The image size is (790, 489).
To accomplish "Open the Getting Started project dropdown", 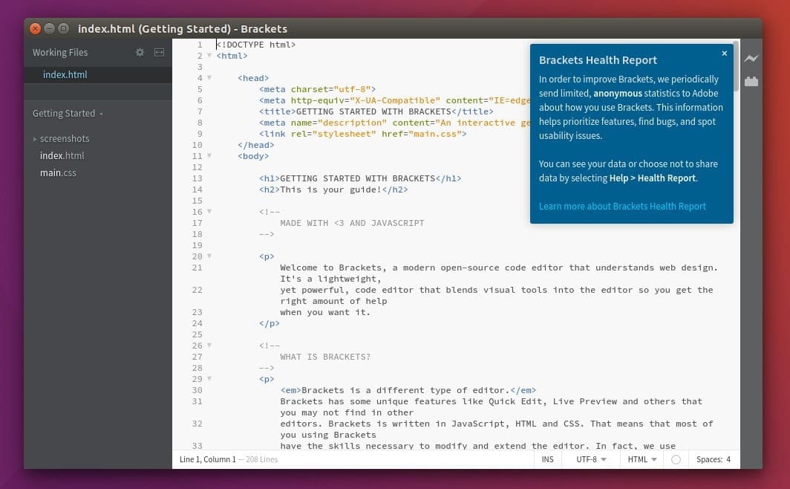I will pyautogui.click(x=68, y=114).
